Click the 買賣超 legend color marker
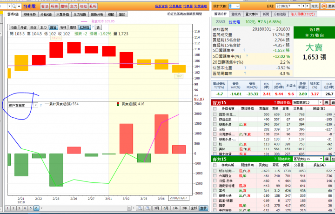 (x=118, y=104)
